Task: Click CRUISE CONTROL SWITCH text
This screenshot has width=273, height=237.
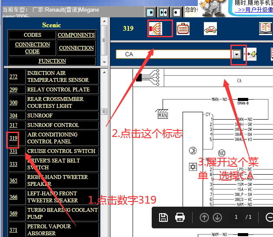Action: (x=61, y=151)
